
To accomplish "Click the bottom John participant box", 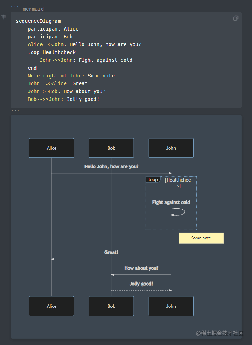I will [x=171, y=306].
